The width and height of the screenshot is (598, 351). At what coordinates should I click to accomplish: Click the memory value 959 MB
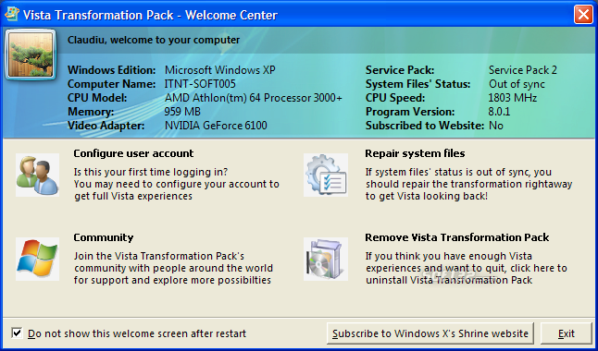click(182, 112)
